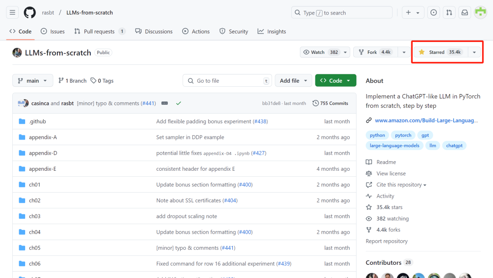Image resolution: width=493 pixels, height=278 pixels.
Task: Go to GitHub home via Octocat logo
Action: (x=30, y=13)
